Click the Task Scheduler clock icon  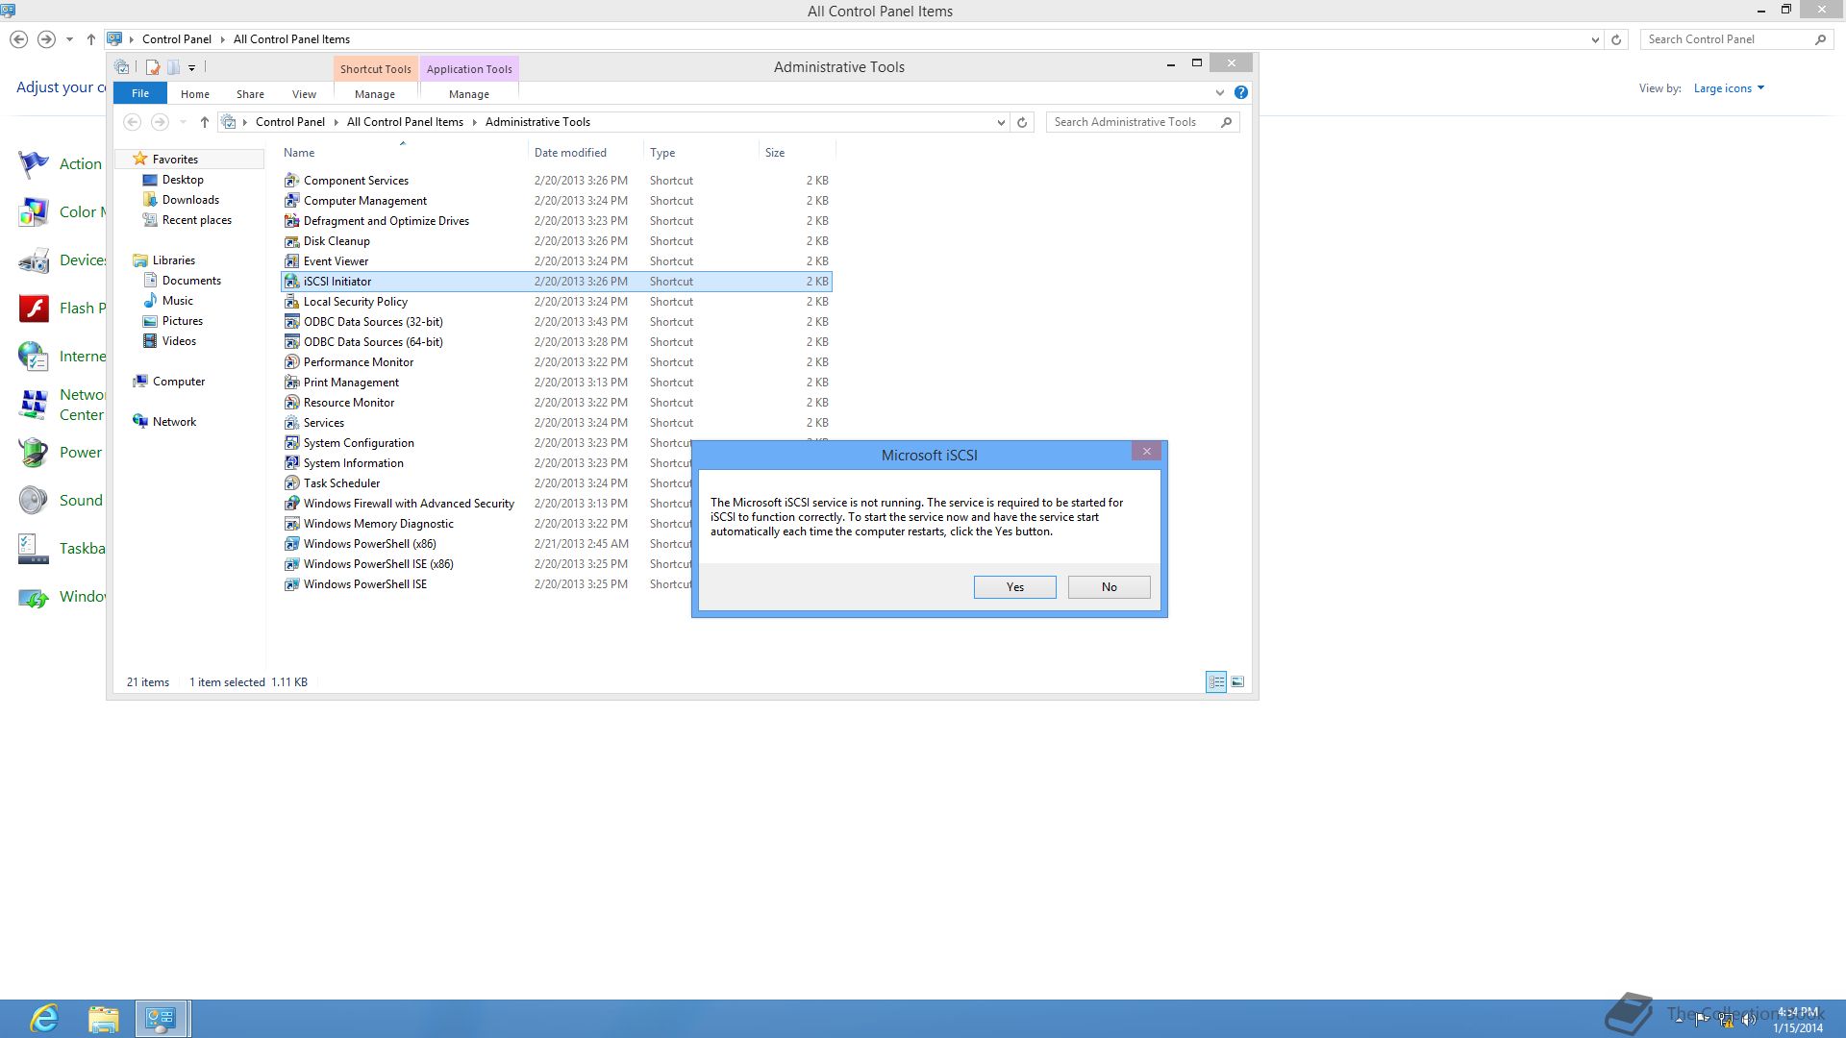click(291, 483)
